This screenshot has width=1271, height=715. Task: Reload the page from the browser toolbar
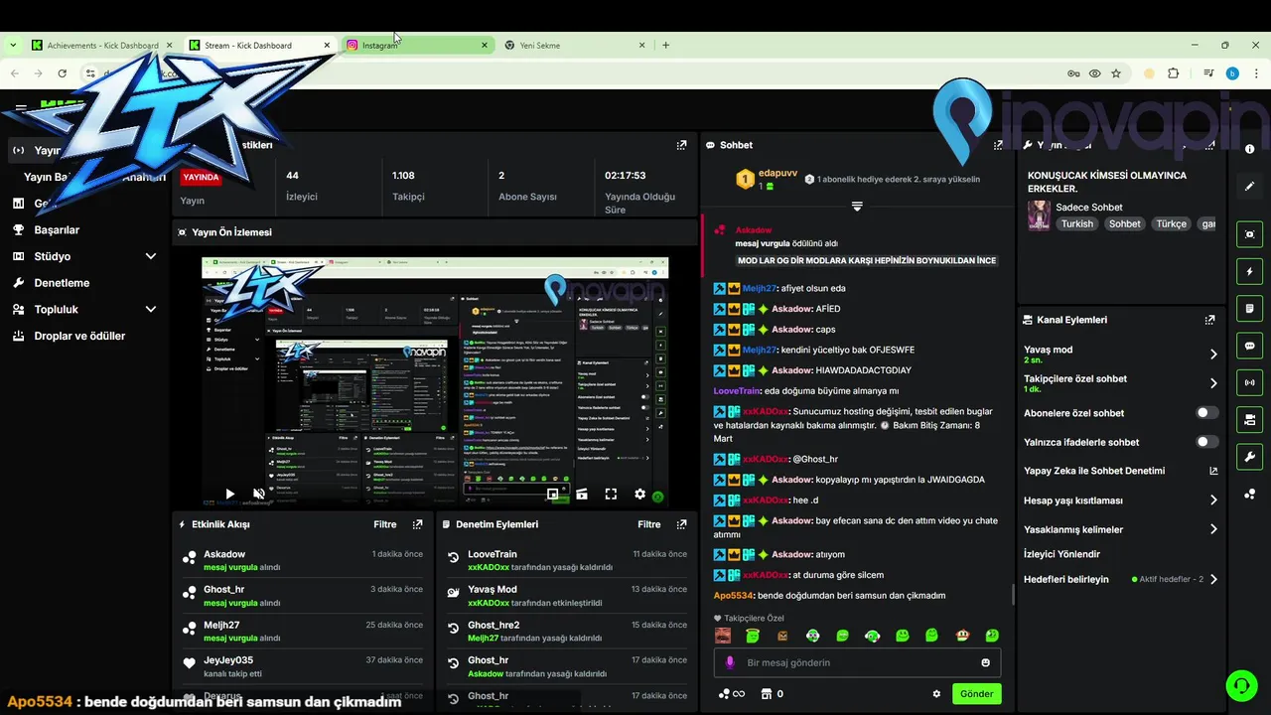[x=62, y=73]
